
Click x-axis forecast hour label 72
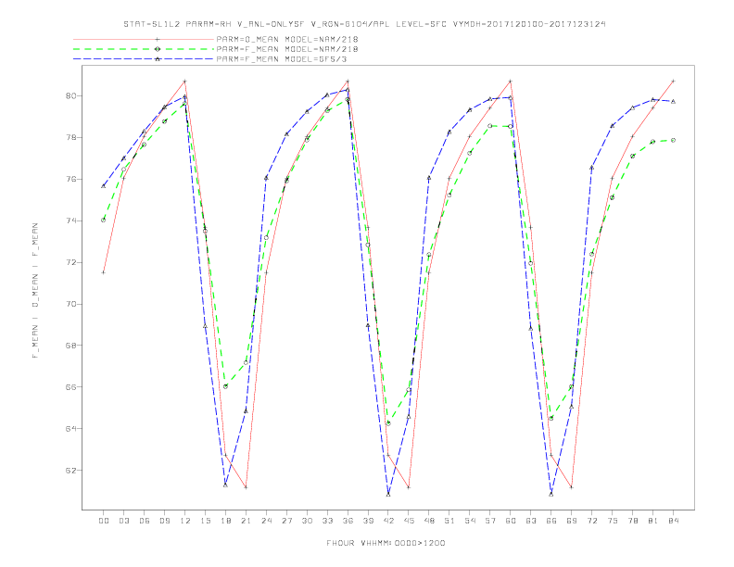coord(592,521)
